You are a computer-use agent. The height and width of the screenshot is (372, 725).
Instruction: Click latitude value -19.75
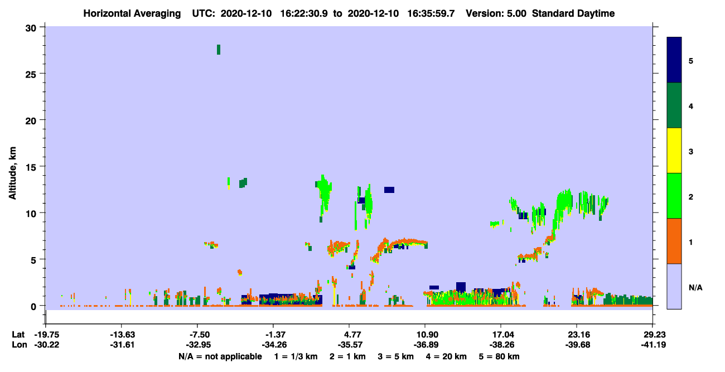coord(46,334)
